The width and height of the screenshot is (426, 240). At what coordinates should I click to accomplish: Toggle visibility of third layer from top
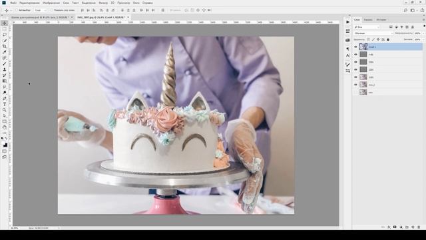[x=355, y=62]
